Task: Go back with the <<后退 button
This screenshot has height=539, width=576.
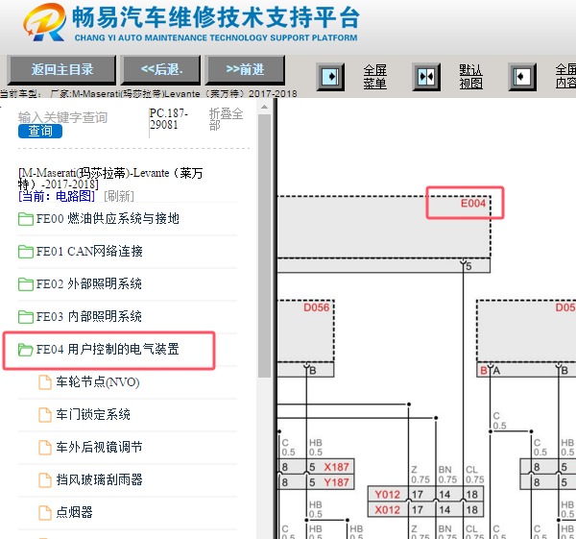Action: tap(161, 69)
